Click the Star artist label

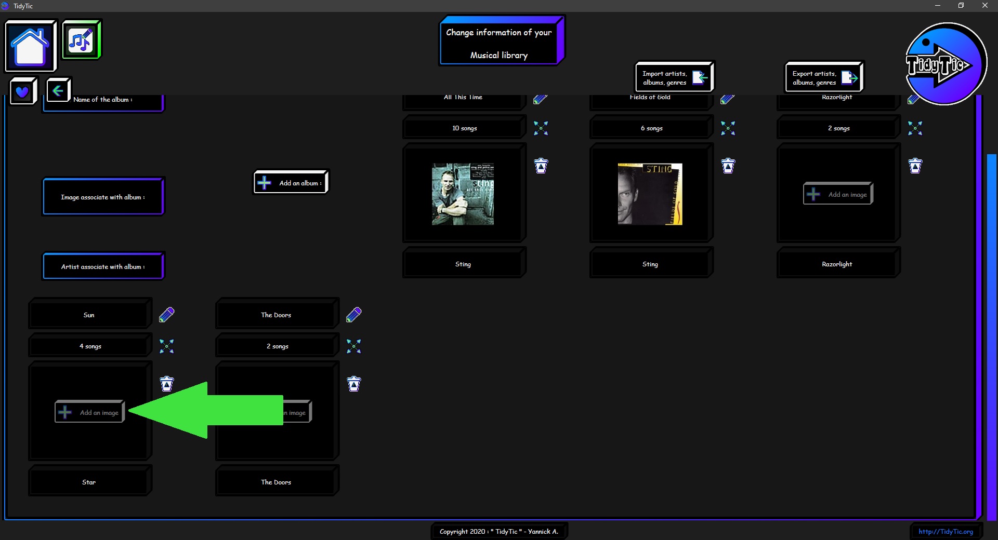point(90,481)
